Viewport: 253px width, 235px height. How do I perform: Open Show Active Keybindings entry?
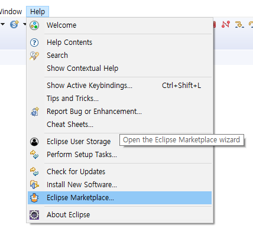point(119,86)
